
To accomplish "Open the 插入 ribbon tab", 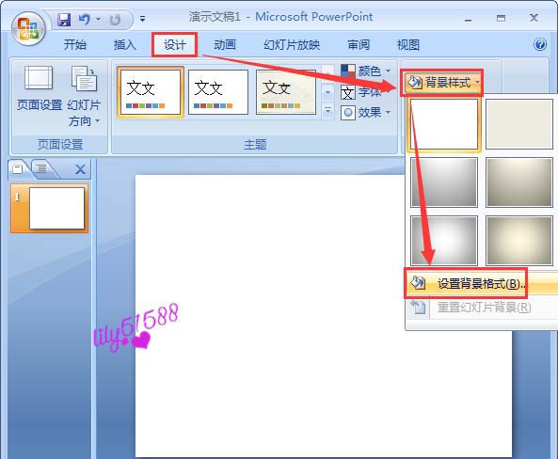I will click(x=125, y=45).
